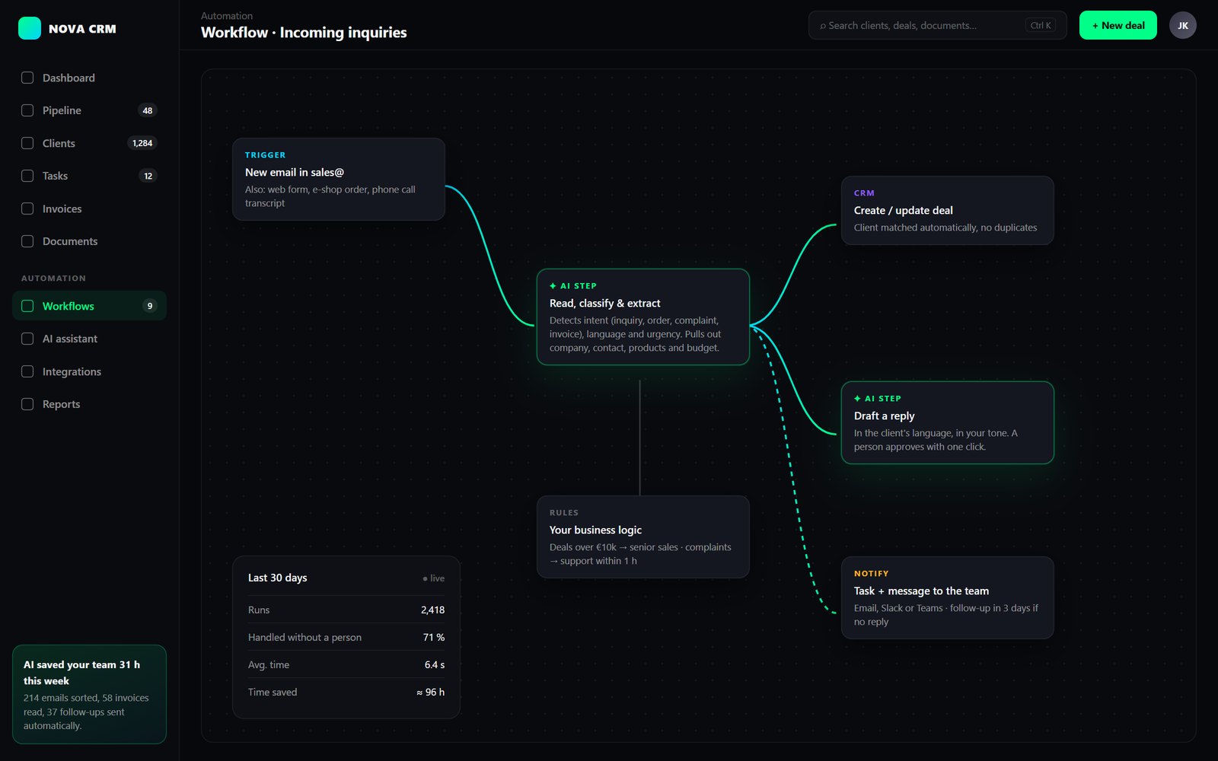
Task: Click the 71 % handled value
Action: [x=434, y=637]
